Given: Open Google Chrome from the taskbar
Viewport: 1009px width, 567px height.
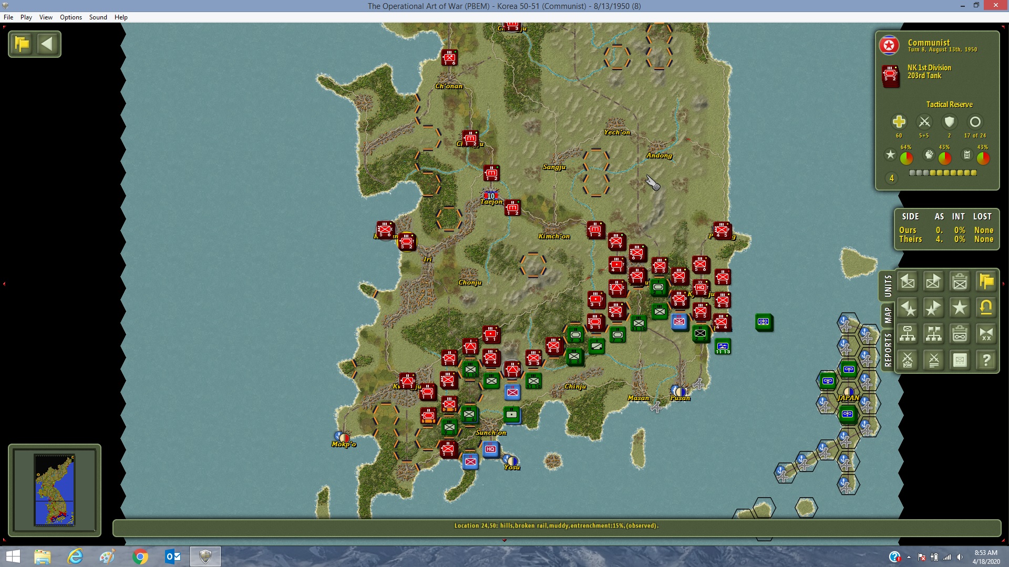Looking at the screenshot, I should [140, 556].
